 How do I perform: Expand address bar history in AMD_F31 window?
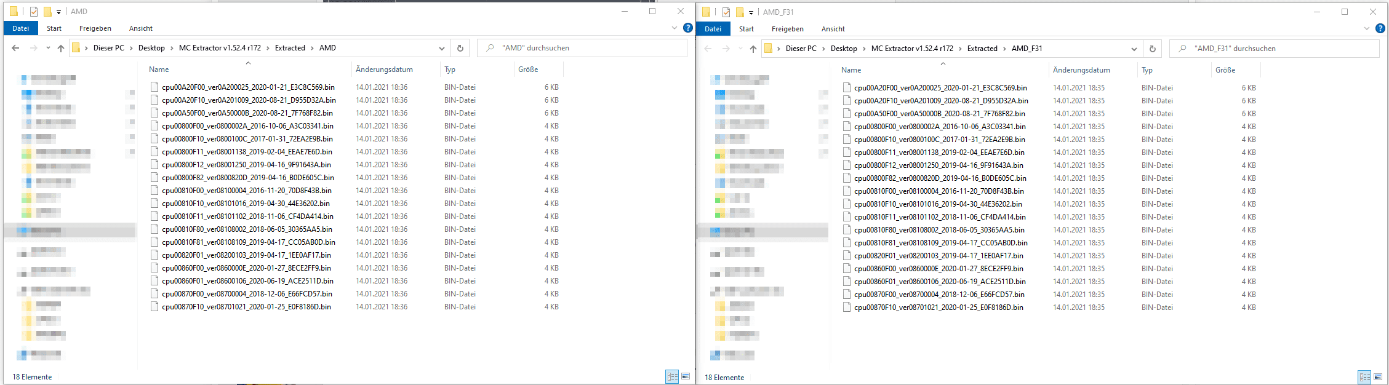[x=1134, y=49]
